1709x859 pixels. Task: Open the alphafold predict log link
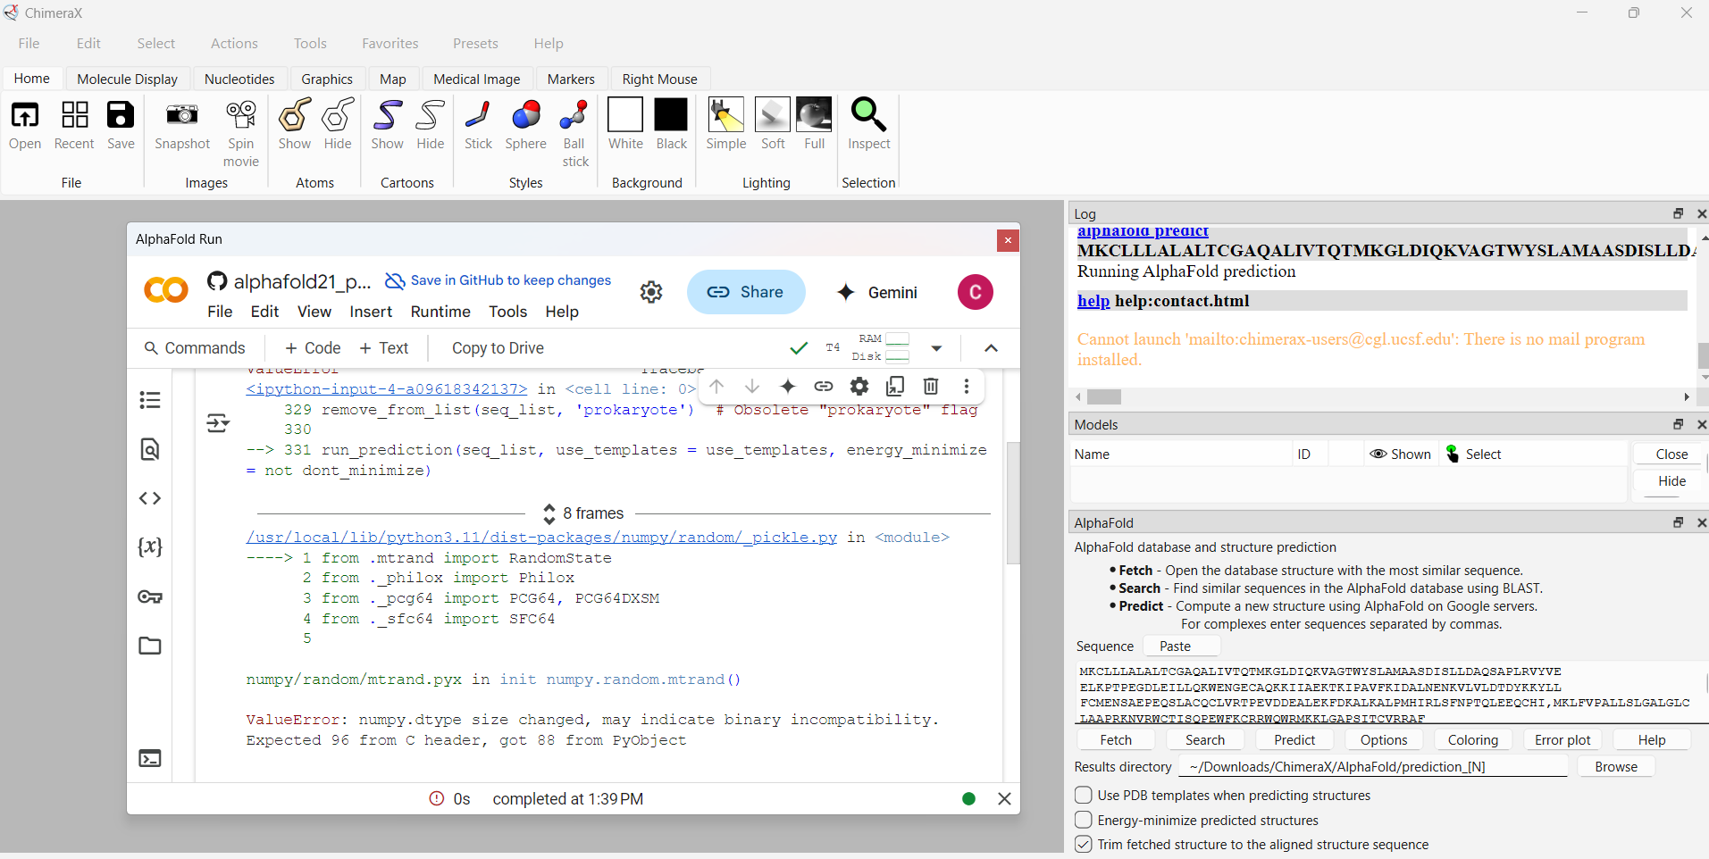pyautogui.click(x=1142, y=232)
